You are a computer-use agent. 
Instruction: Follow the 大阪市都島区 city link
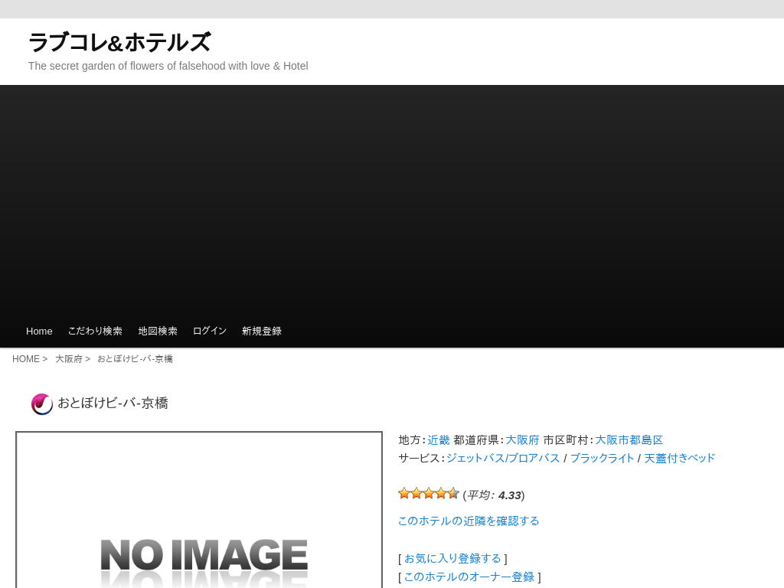(x=629, y=440)
